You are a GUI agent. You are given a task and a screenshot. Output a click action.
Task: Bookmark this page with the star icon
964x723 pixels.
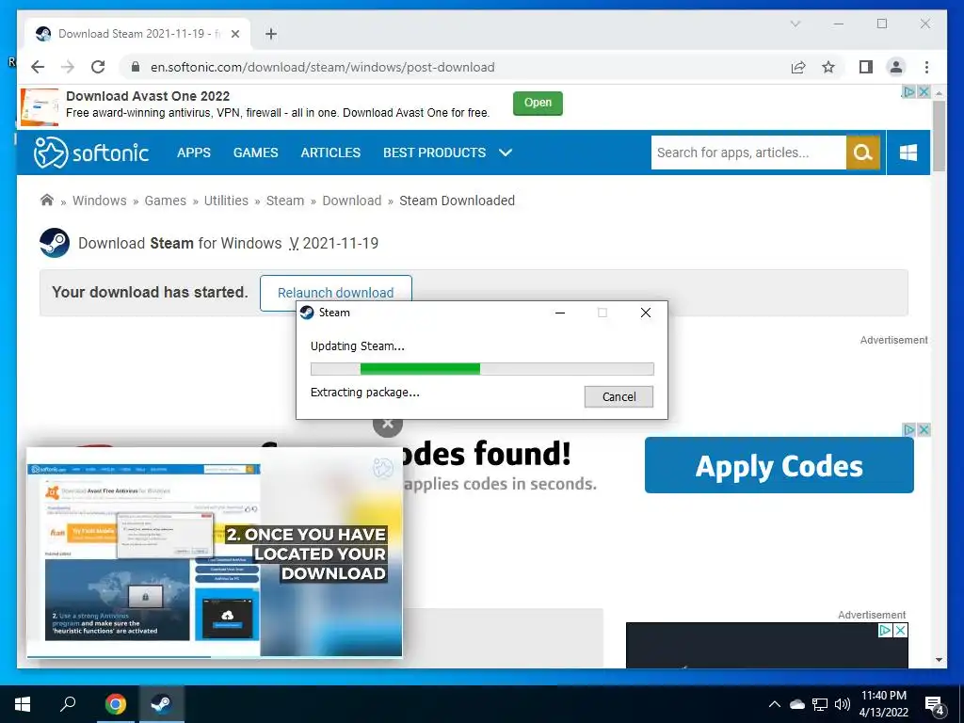828,67
